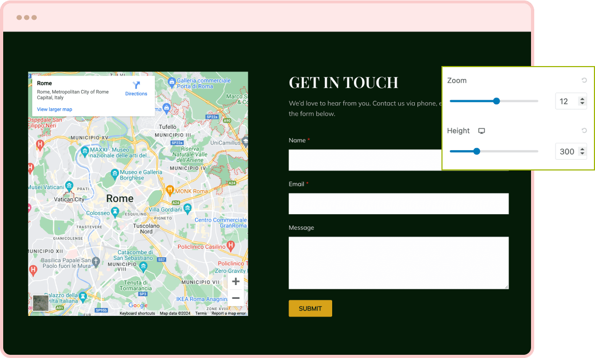The height and width of the screenshot is (358, 595).
Task: Reset the Zoom setting to default
Action: (x=584, y=80)
